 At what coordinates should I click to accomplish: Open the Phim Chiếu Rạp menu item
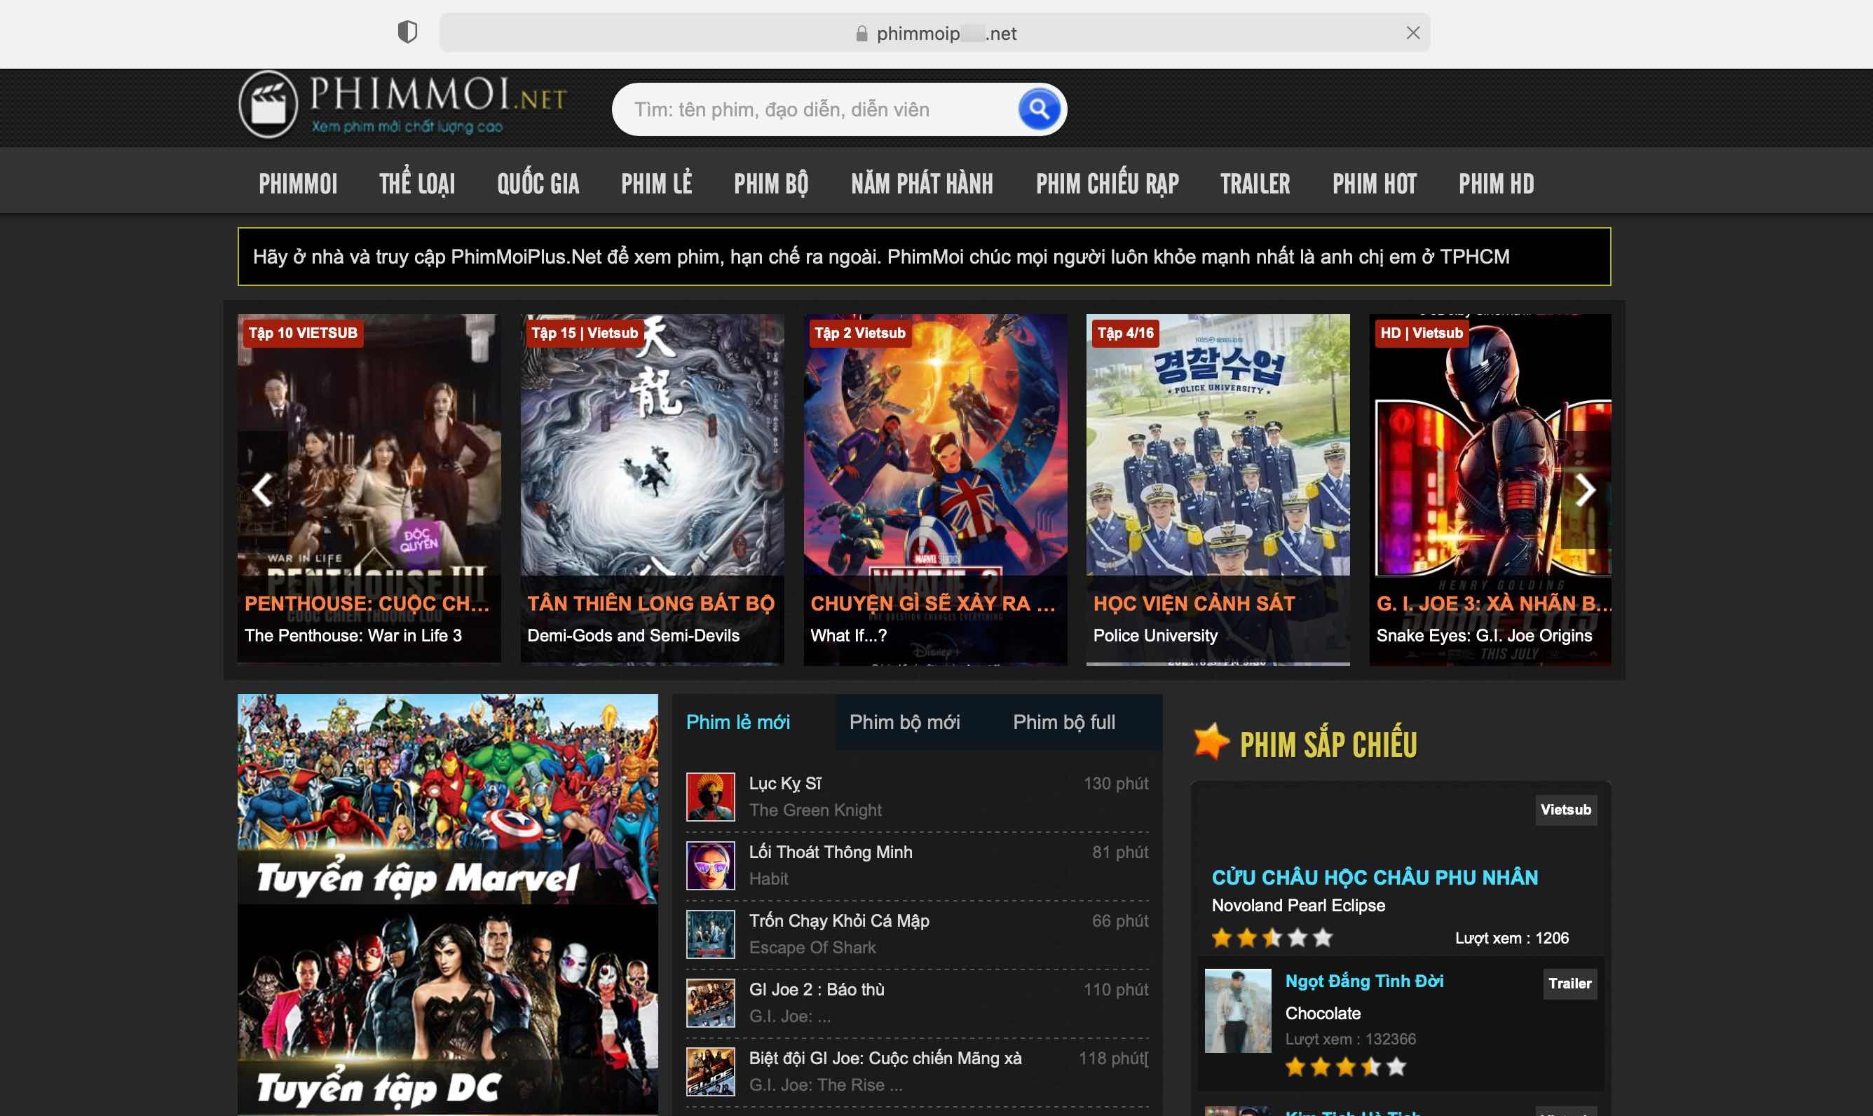(1107, 184)
